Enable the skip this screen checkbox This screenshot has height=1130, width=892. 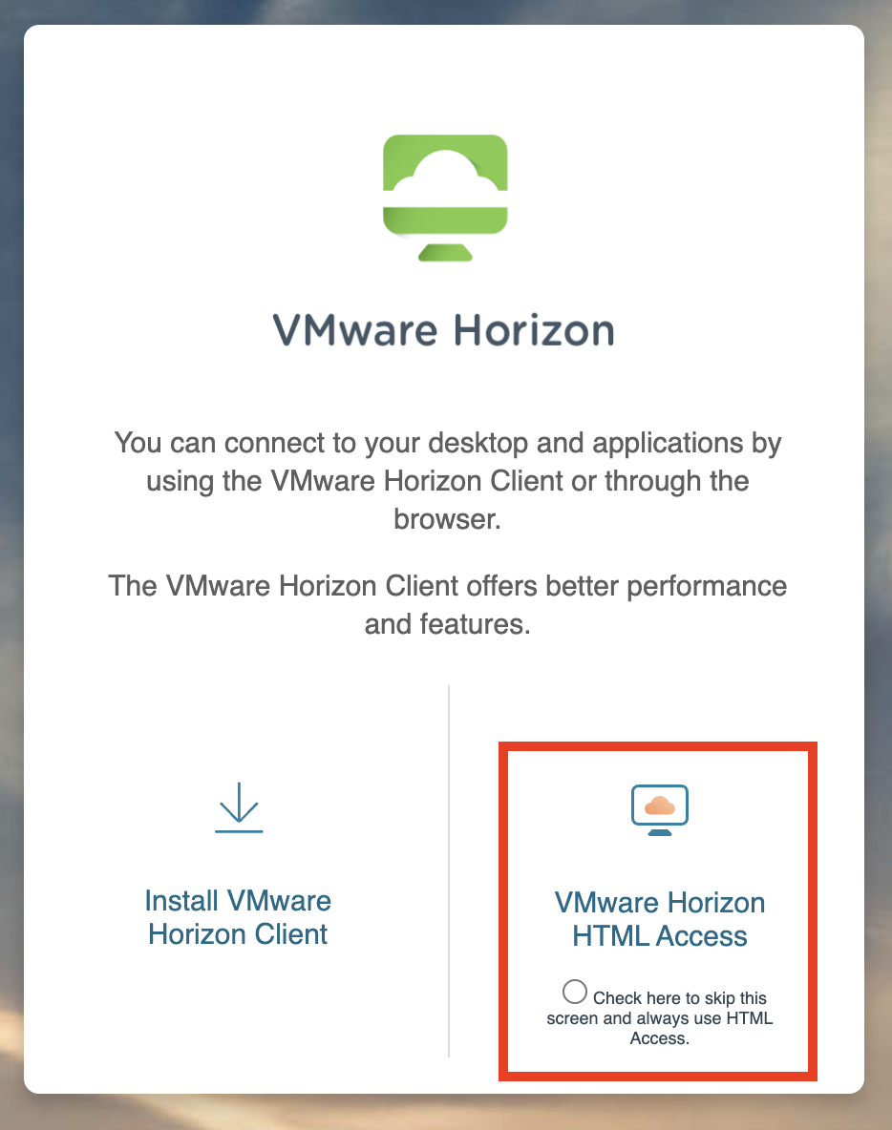tap(575, 992)
